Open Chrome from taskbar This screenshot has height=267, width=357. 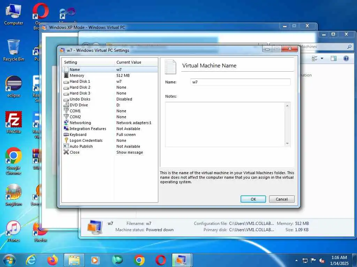point(139,260)
